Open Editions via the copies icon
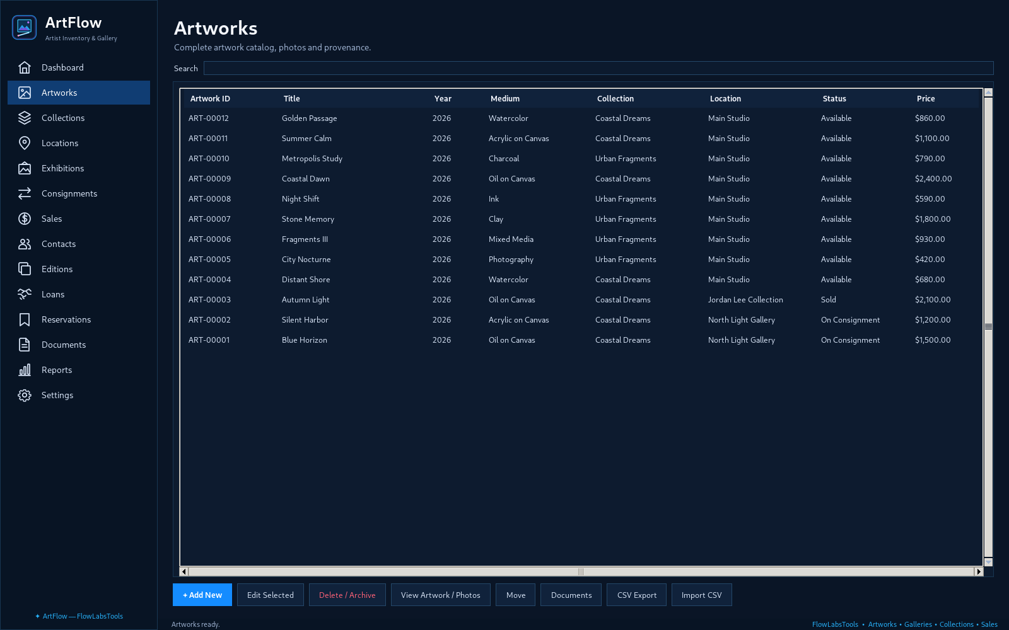This screenshot has width=1009, height=630. (25, 269)
